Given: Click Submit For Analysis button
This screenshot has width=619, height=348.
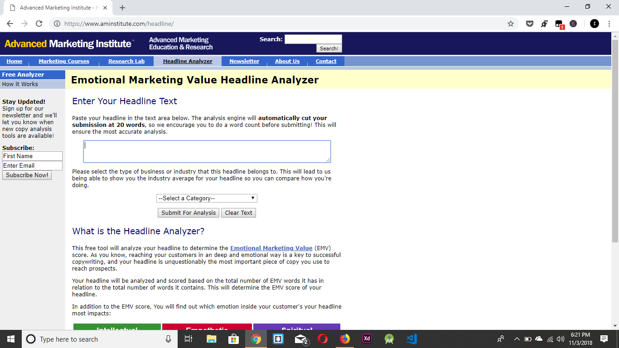Looking at the screenshot, I should pyautogui.click(x=189, y=213).
